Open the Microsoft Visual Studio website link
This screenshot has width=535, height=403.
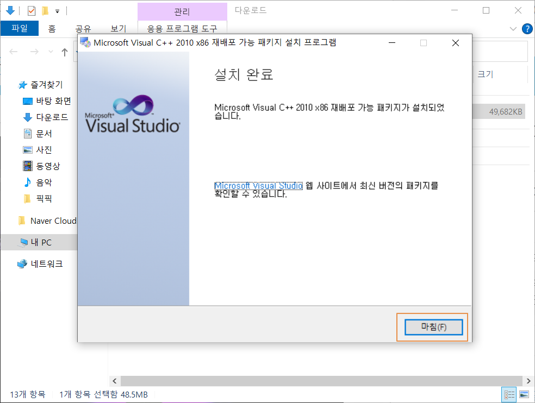click(258, 186)
